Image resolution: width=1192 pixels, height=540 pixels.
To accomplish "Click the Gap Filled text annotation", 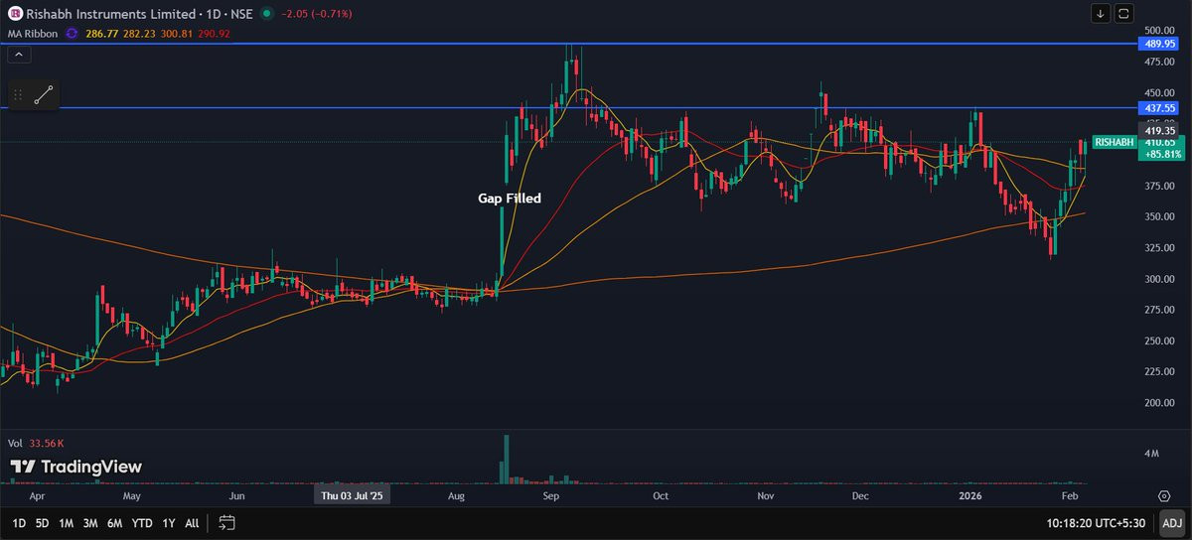I will 510,199.
